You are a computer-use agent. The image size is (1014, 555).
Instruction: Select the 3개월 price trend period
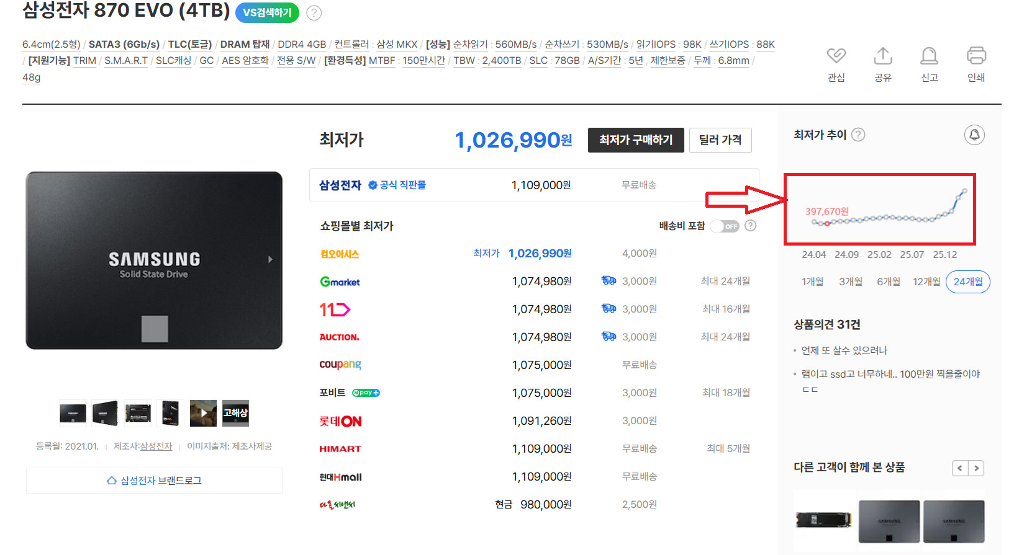[x=851, y=282]
